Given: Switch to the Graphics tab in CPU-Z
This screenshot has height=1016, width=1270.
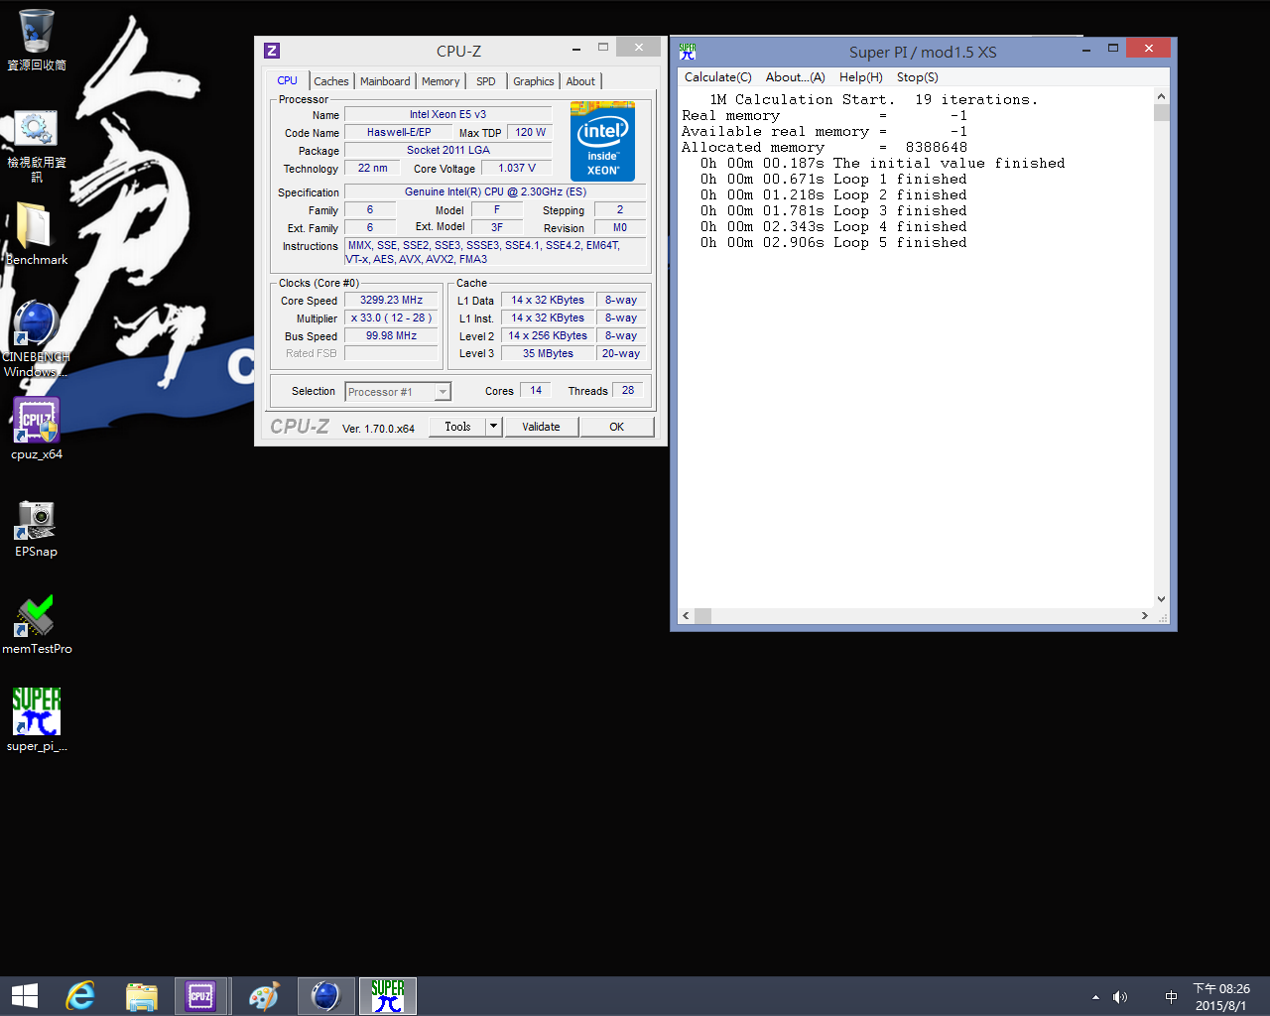Looking at the screenshot, I should [x=534, y=81].
